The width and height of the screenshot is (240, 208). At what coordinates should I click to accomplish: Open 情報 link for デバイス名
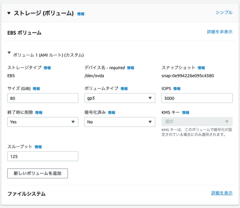click(130, 68)
